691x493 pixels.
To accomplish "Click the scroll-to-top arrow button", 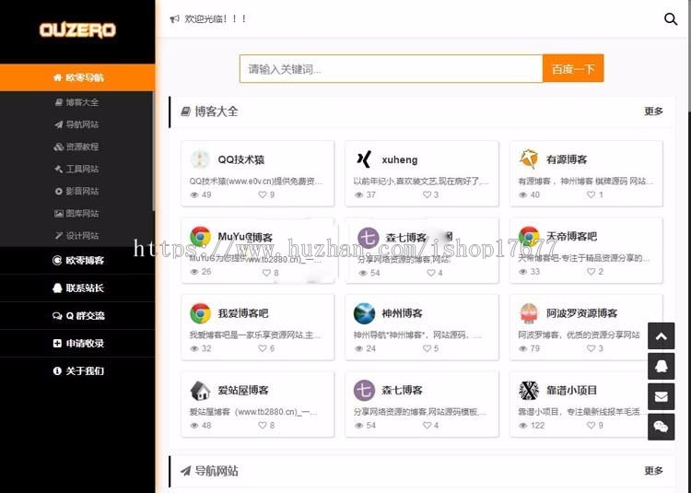I will coord(661,336).
